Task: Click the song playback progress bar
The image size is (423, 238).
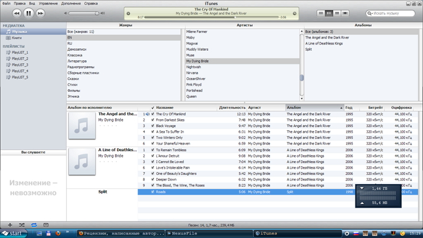Action: point(211,17)
